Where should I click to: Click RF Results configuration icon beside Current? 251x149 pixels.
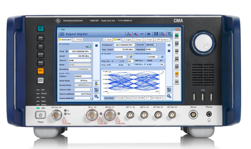click(131, 57)
